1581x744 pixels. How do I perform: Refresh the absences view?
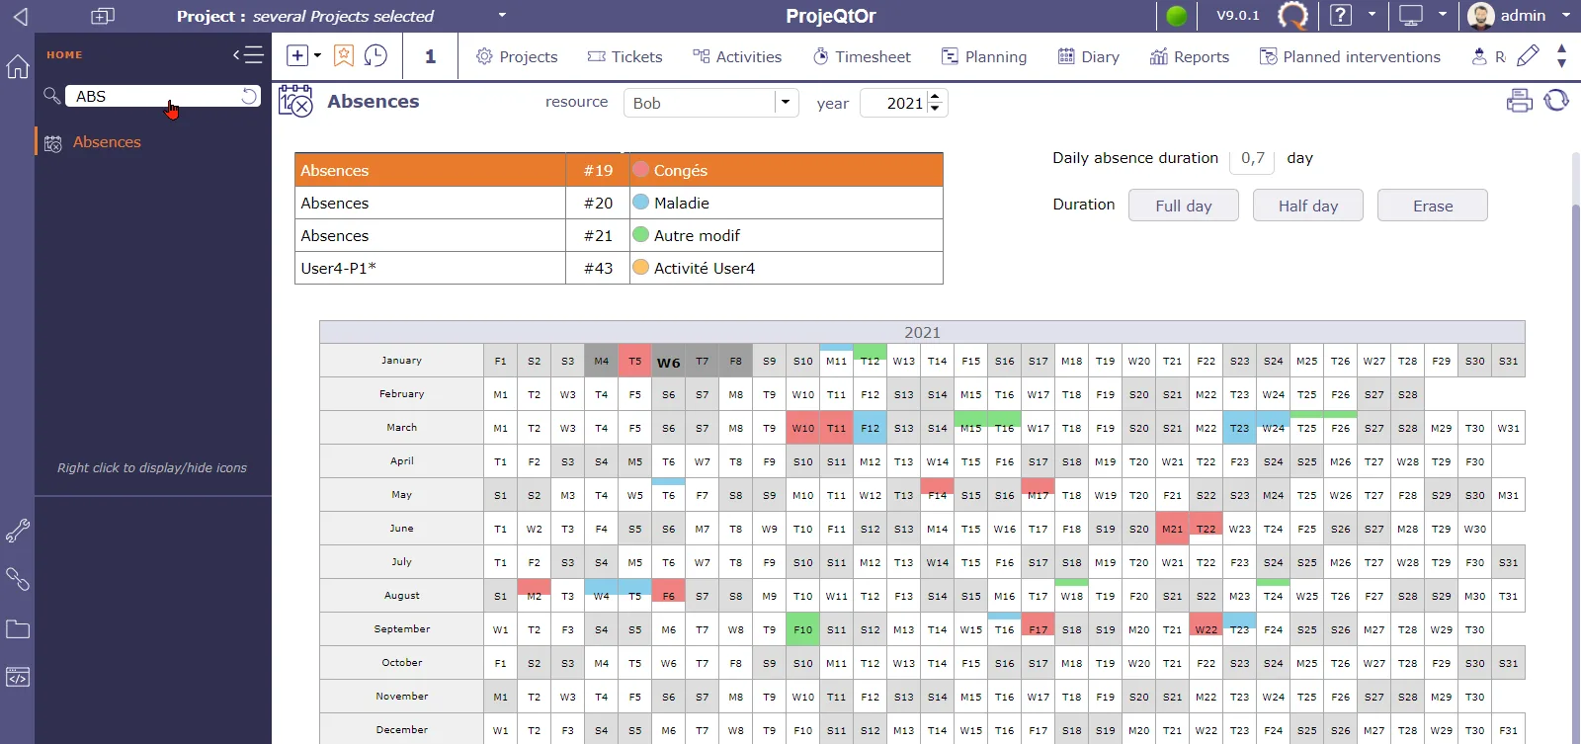pyautogui.click(x=1556, y=101)
